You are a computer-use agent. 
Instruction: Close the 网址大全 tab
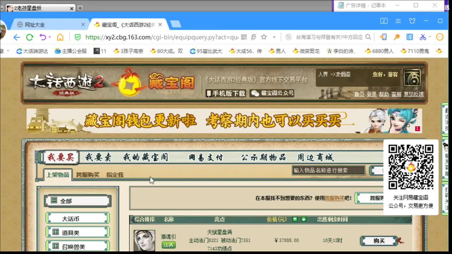point(83,25)
